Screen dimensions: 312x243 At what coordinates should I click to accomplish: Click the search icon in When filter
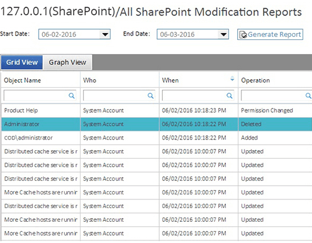coord(230,95)
